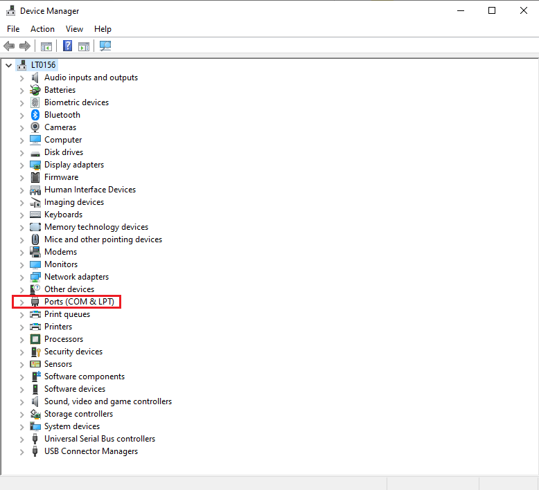This screenshot has width=539, height=490.
Task: Expand Universal Serial Bus controllers chevron
Action: pyautogui.click(x=21, y=439)
